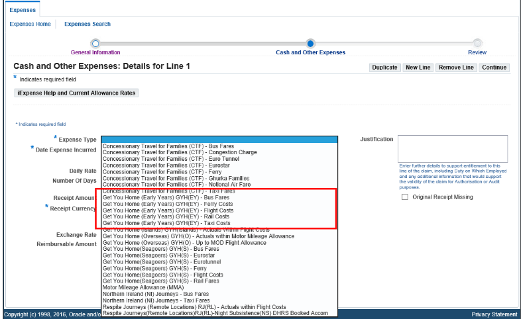This screenshot has width=521, height=319.
Task: Click the General Information step circle
Action: [x=95, y=43]
